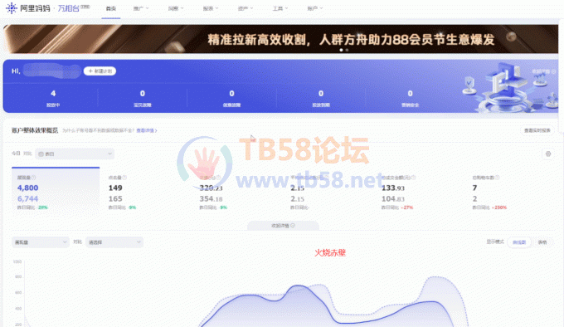Image resolution: width=564 pixels, height=327 pixels.
Task: Click the Alimama logo icon
Action: click(x=12, y=8)
